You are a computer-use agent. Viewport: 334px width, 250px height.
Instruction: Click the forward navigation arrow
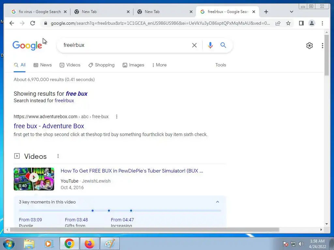coord(22,23)
